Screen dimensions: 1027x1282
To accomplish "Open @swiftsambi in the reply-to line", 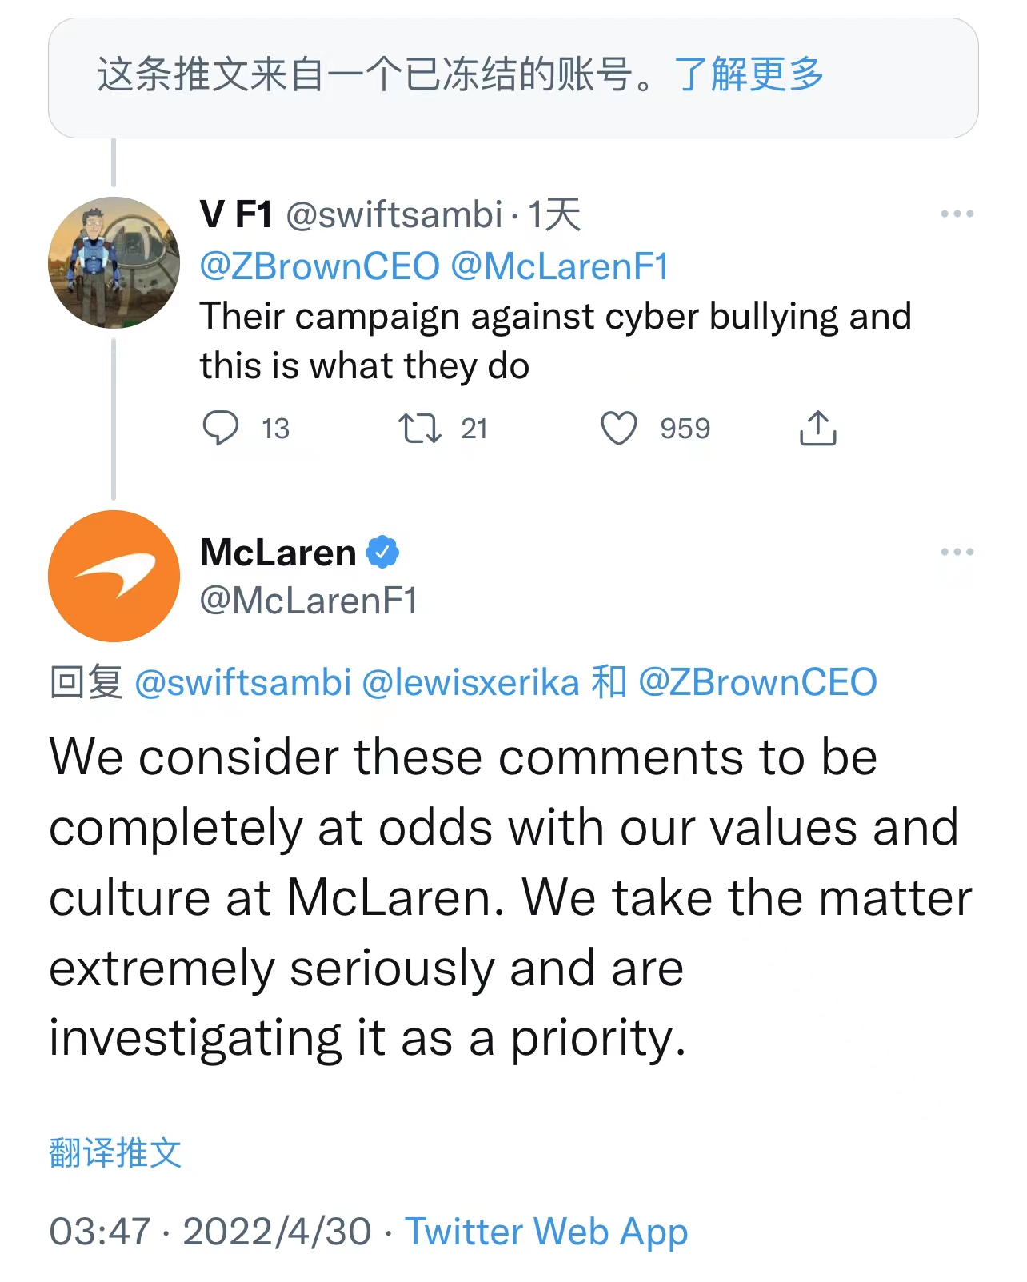I will click(x=243, y=683).
